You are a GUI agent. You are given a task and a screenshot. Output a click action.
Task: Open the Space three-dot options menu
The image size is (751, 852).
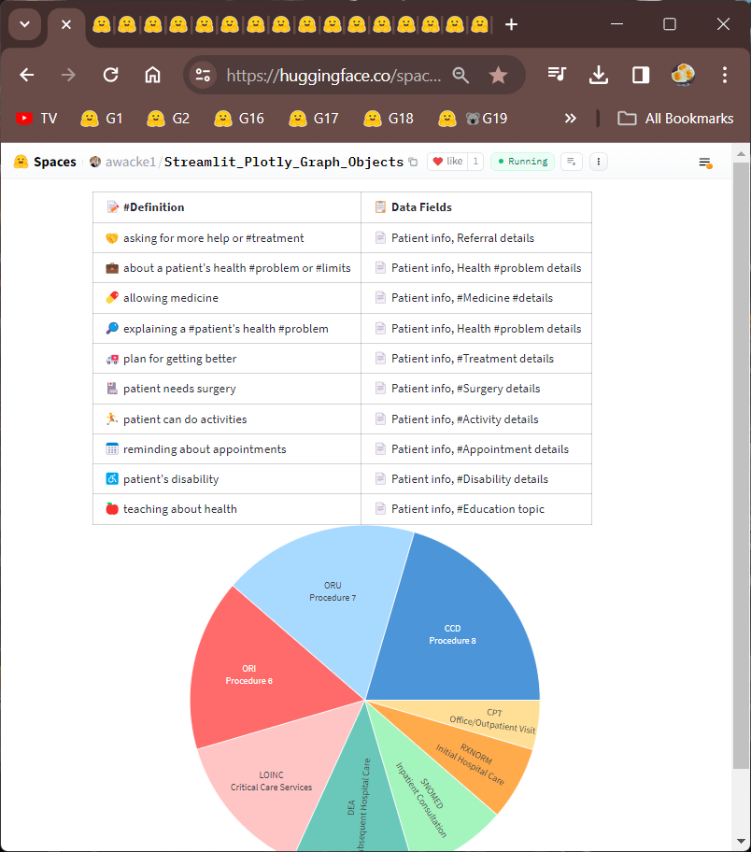click(599, 162)
